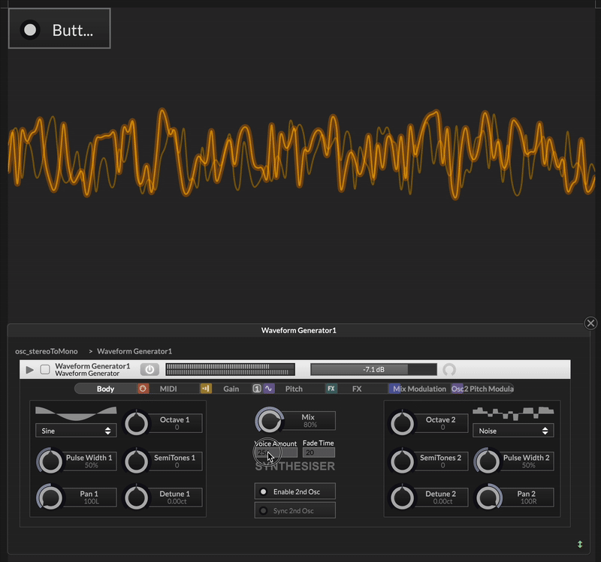This screenshot has height=562, width=601.
Task: Click the Fade Time value field
Action: 319,452
